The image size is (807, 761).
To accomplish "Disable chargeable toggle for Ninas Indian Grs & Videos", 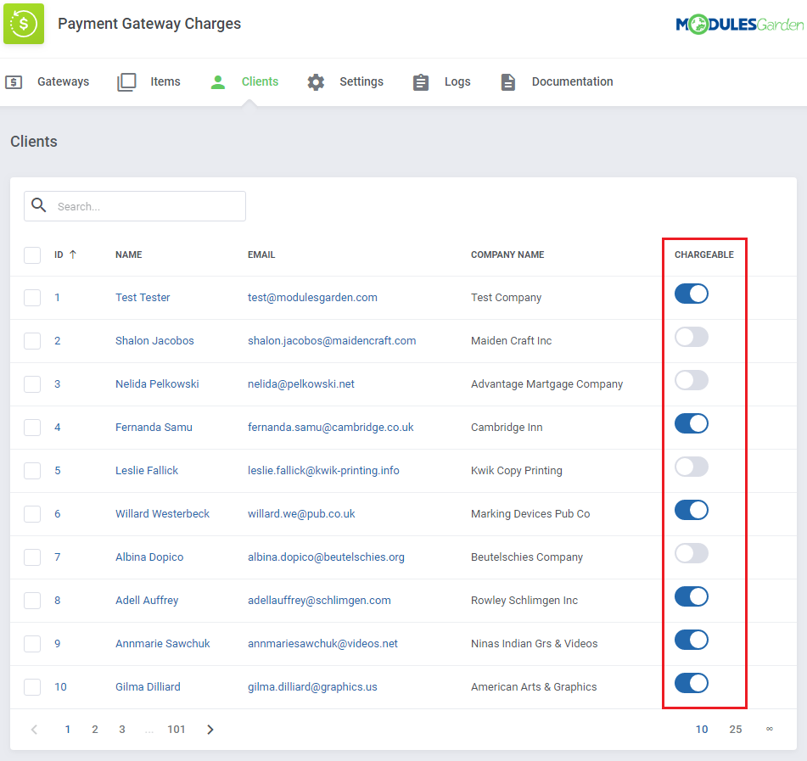I will pos(692,640).
